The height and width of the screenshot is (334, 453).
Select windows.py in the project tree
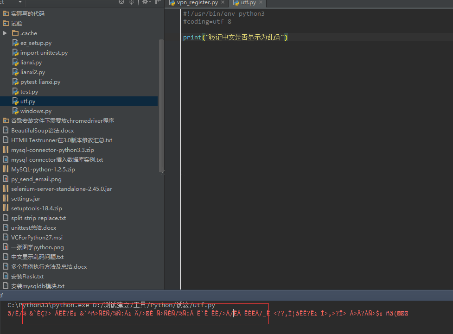[36, 111]
